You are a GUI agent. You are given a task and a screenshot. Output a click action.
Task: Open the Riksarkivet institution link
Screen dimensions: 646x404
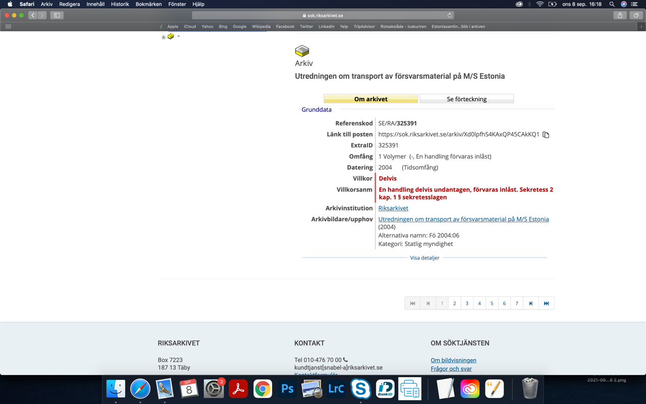(393, 208)
